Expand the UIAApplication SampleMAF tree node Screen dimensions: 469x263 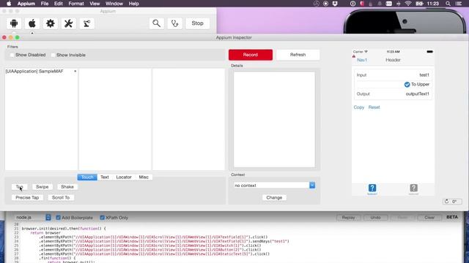(75, 72)
